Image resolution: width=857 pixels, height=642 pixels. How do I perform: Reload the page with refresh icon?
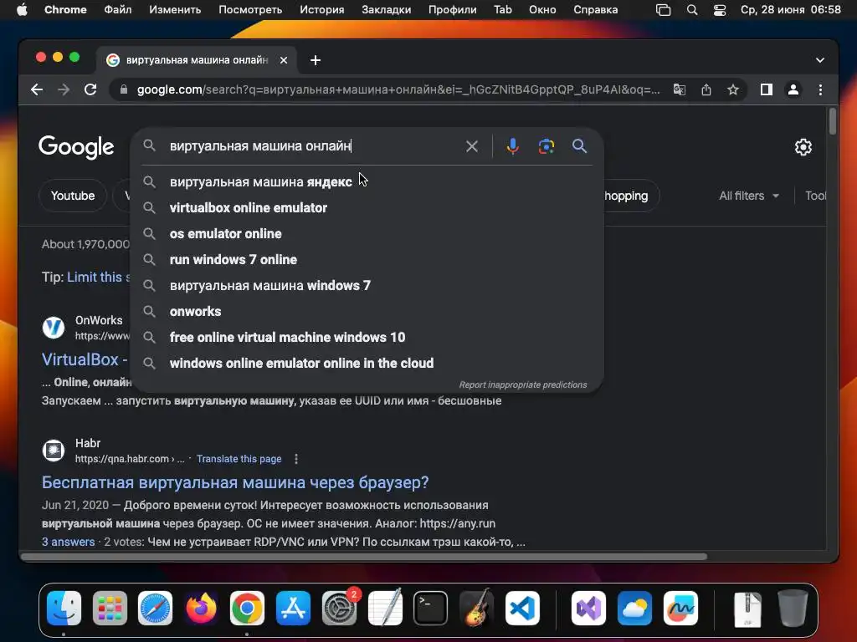[x=90, y=89]
